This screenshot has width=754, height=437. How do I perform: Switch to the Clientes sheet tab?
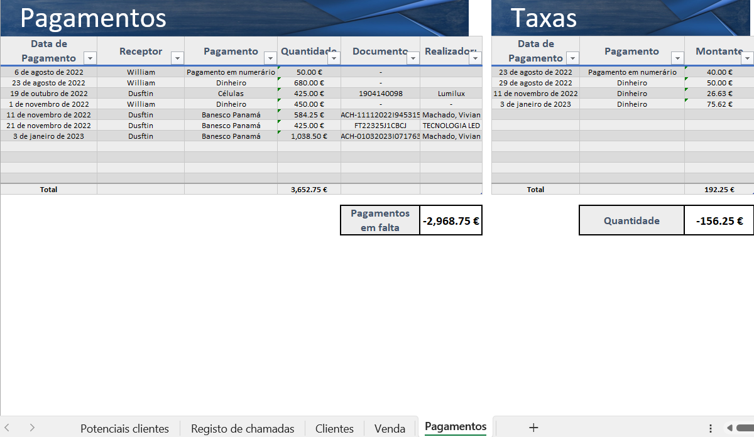pyautogui.click(x=334, y=428)
